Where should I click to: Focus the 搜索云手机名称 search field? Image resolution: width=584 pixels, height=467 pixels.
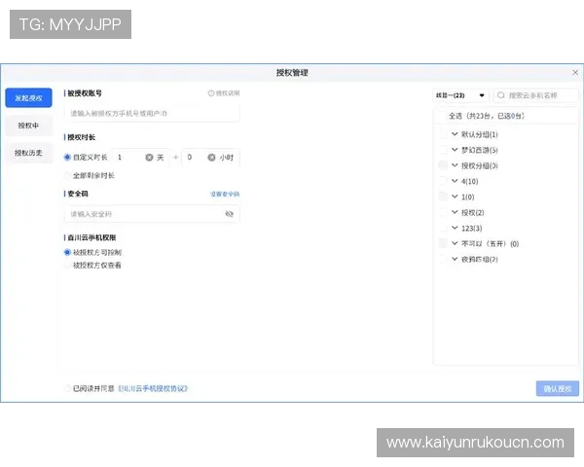click(535, 95)
